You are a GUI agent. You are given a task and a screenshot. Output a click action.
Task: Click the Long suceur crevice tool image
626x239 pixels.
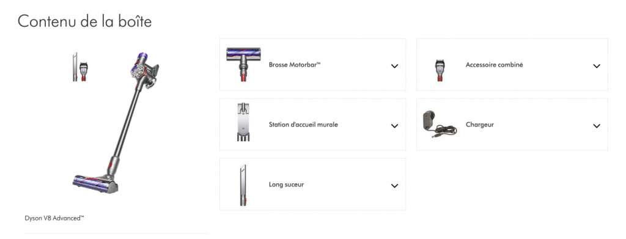pyautogui.click(x=243, y=185)
